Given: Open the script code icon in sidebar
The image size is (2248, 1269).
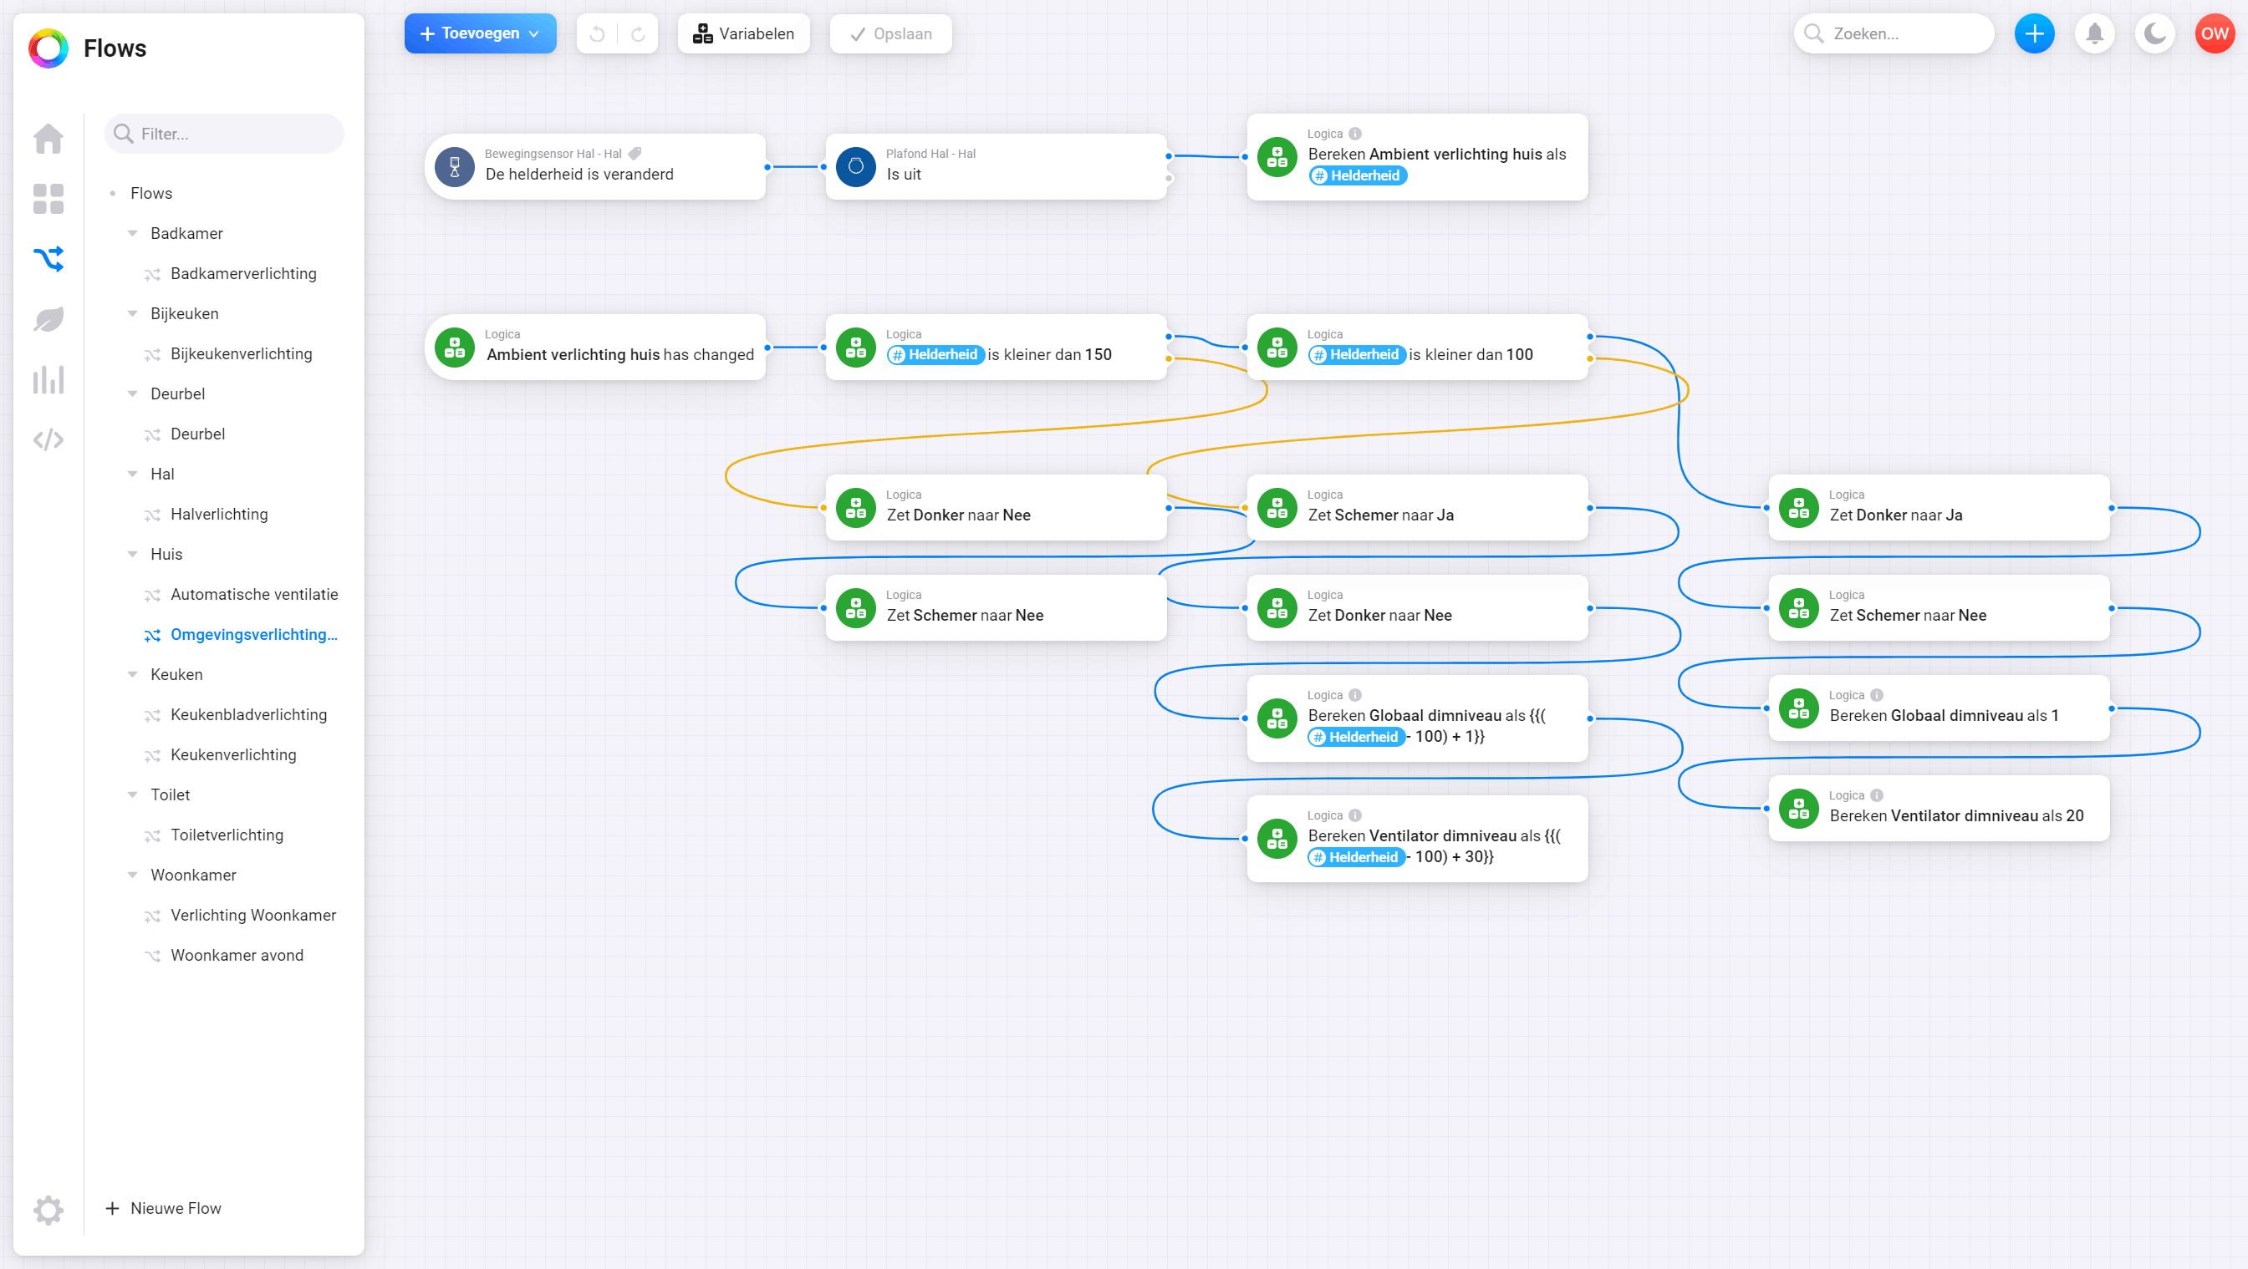Looking at the screenshot, I should (x=48, y=439).
